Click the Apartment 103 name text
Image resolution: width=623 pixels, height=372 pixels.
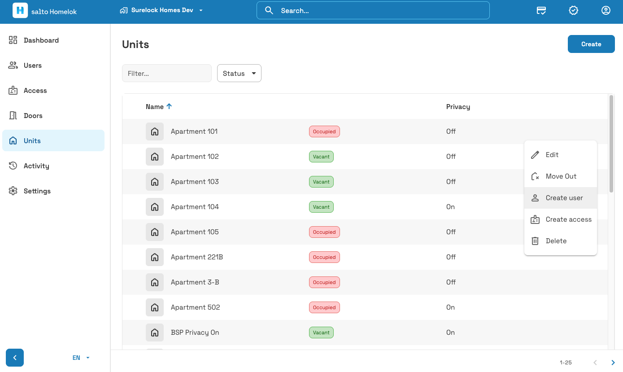point(195,182)
